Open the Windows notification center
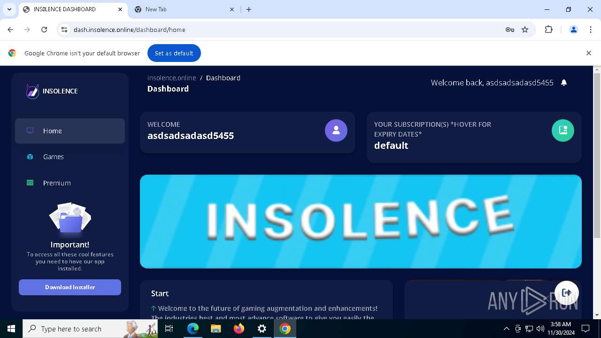Image resolution: width=601 pixels, height=338 pixels. pos(586,329)
